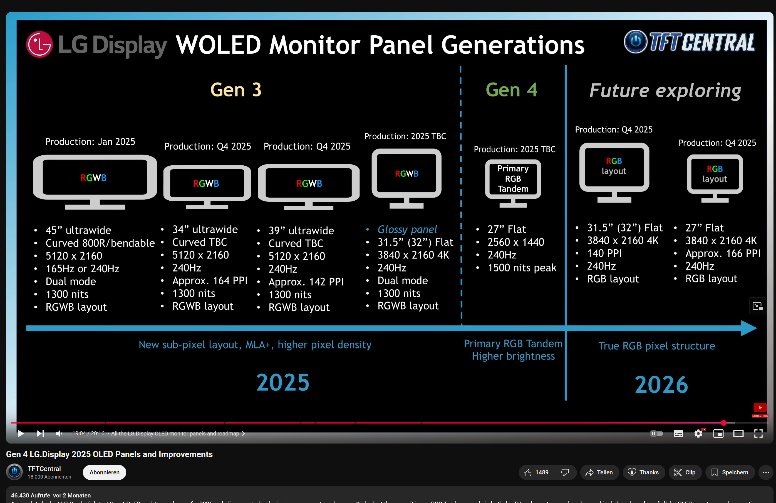
Task: Click the Play button in the video player
Action: click(x=20, y=434)
